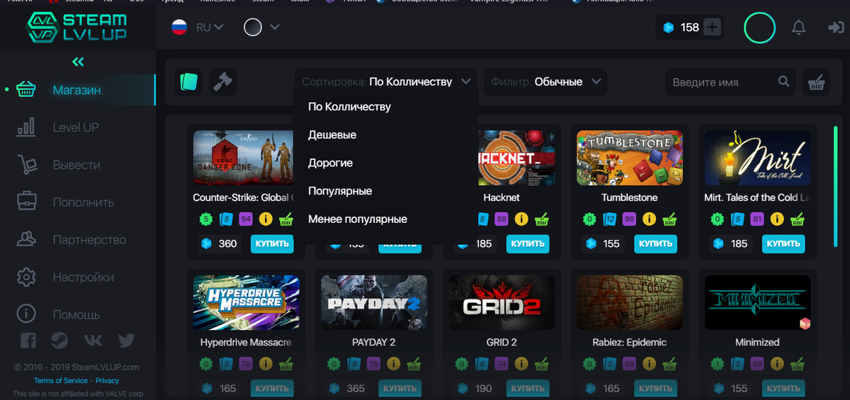Image resolution: width=850 pixels, height=400 pixels.
Task: Show info for Tumblestone set
Action: point(649,219)
